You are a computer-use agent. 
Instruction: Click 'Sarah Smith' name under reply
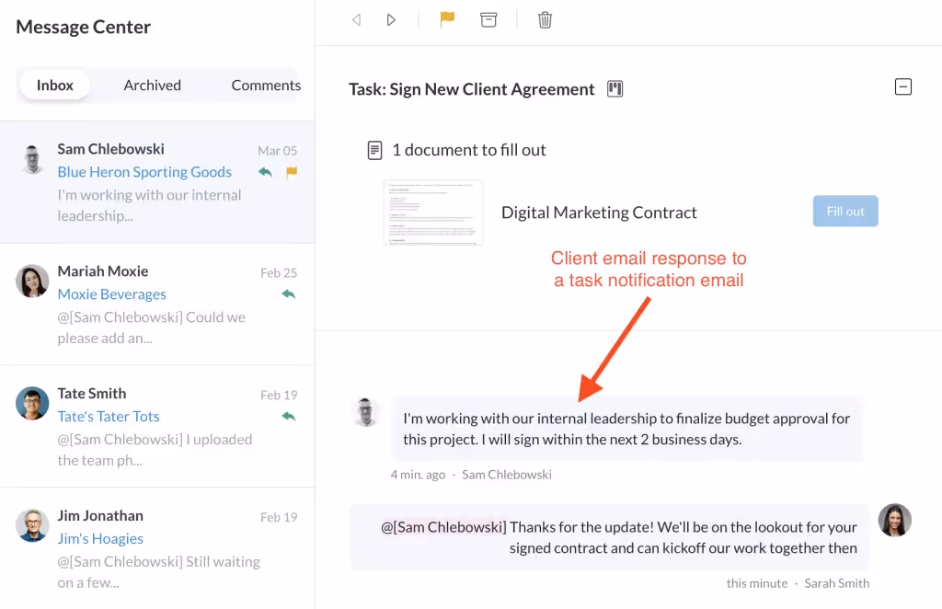coord(837,583)
